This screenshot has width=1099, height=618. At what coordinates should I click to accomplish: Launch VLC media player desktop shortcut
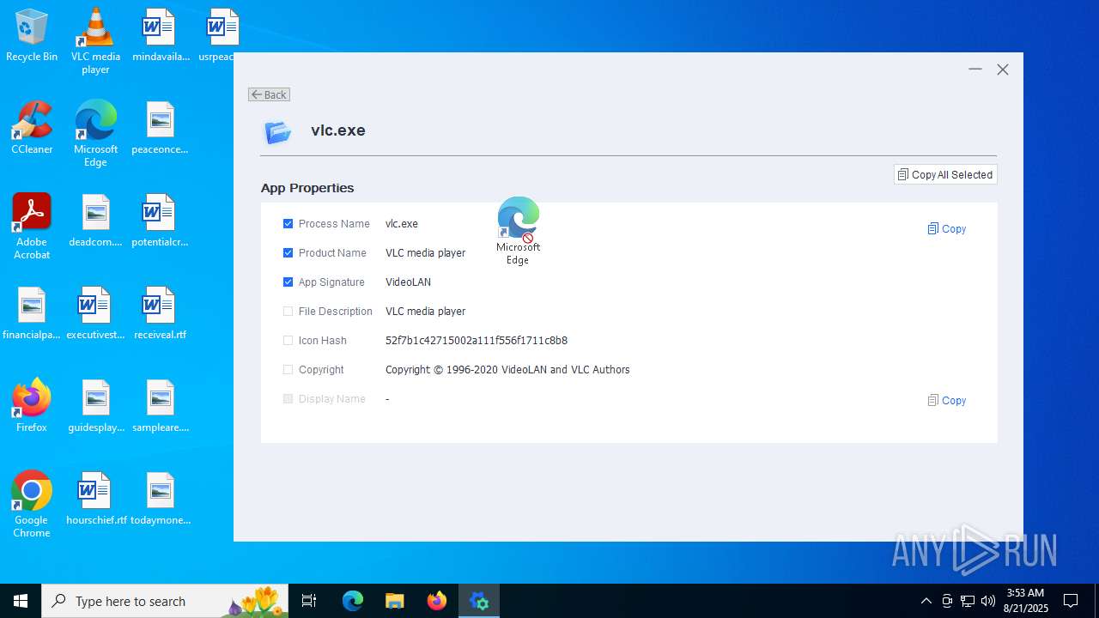tap(95, 40)
